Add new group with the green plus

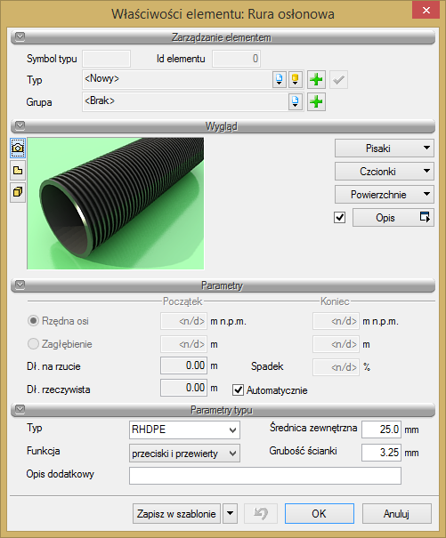(316, 102)
